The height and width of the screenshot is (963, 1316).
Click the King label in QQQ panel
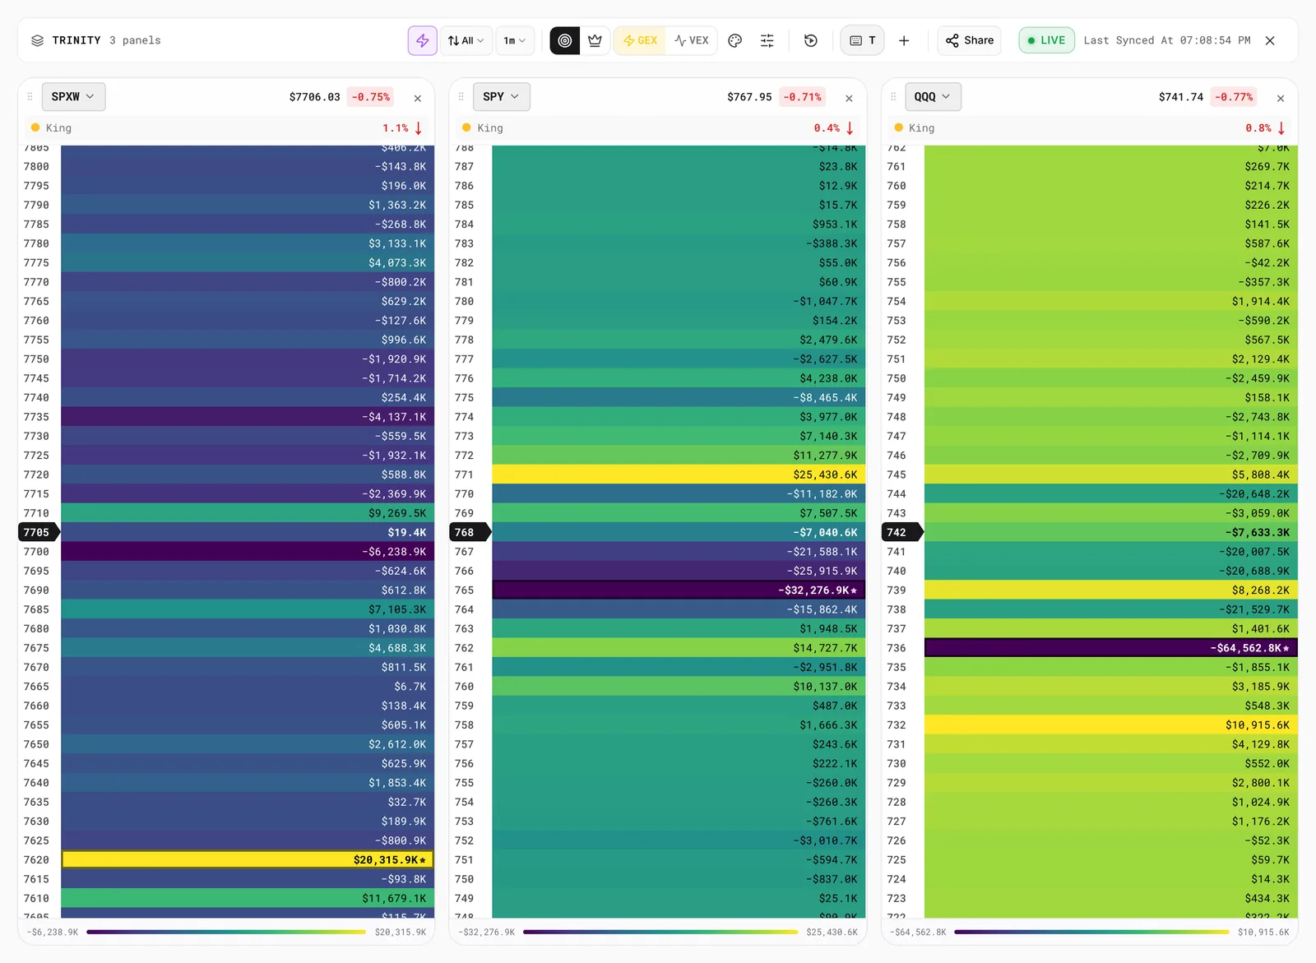click(x=921, y=128)
